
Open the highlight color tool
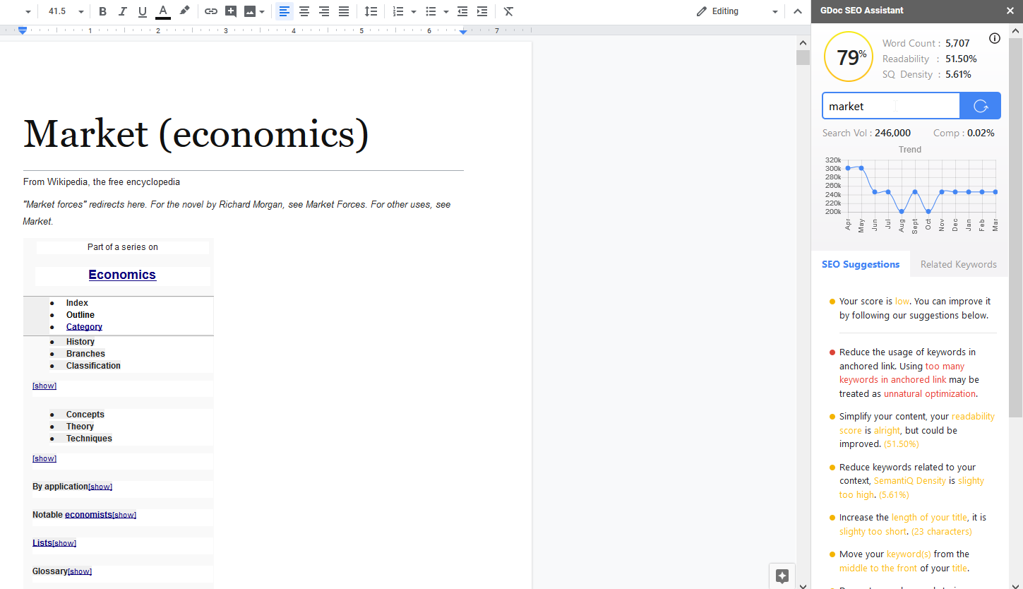tap(184, 11)
